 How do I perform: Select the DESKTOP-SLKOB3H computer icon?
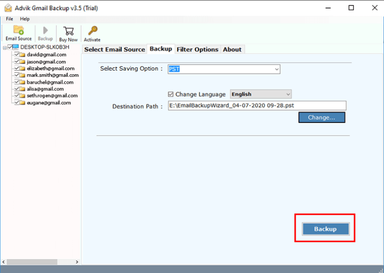pos(15,47)
